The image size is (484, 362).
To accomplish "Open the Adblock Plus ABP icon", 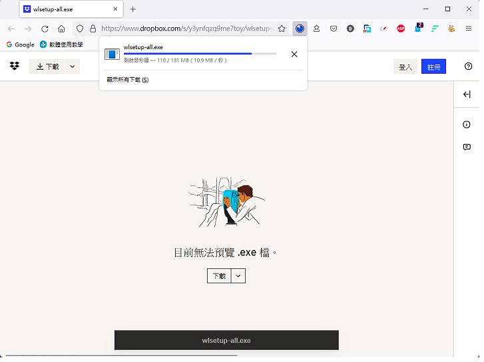I will tap(401, 29).
